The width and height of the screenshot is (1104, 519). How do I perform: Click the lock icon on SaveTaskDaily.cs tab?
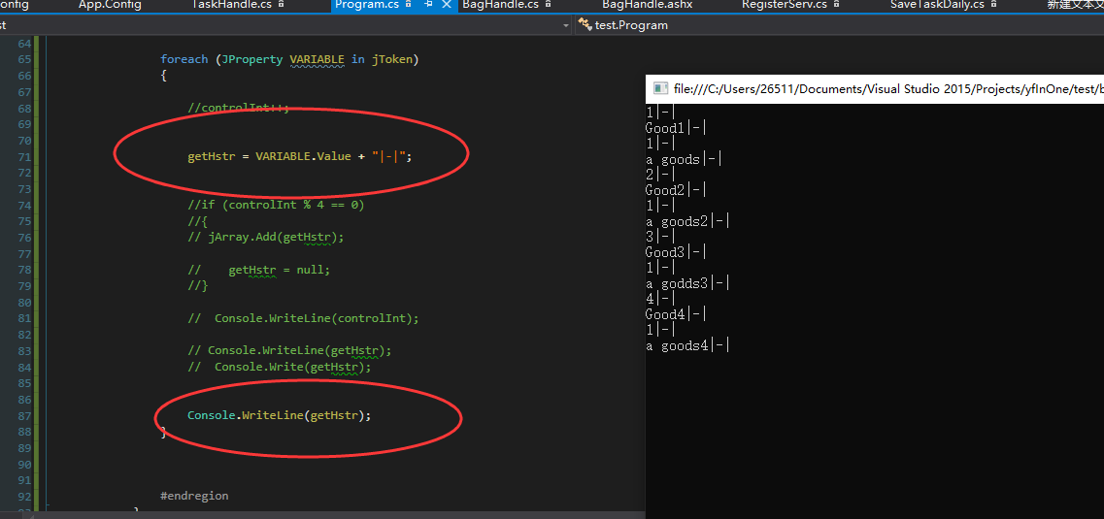pos(994,5)
